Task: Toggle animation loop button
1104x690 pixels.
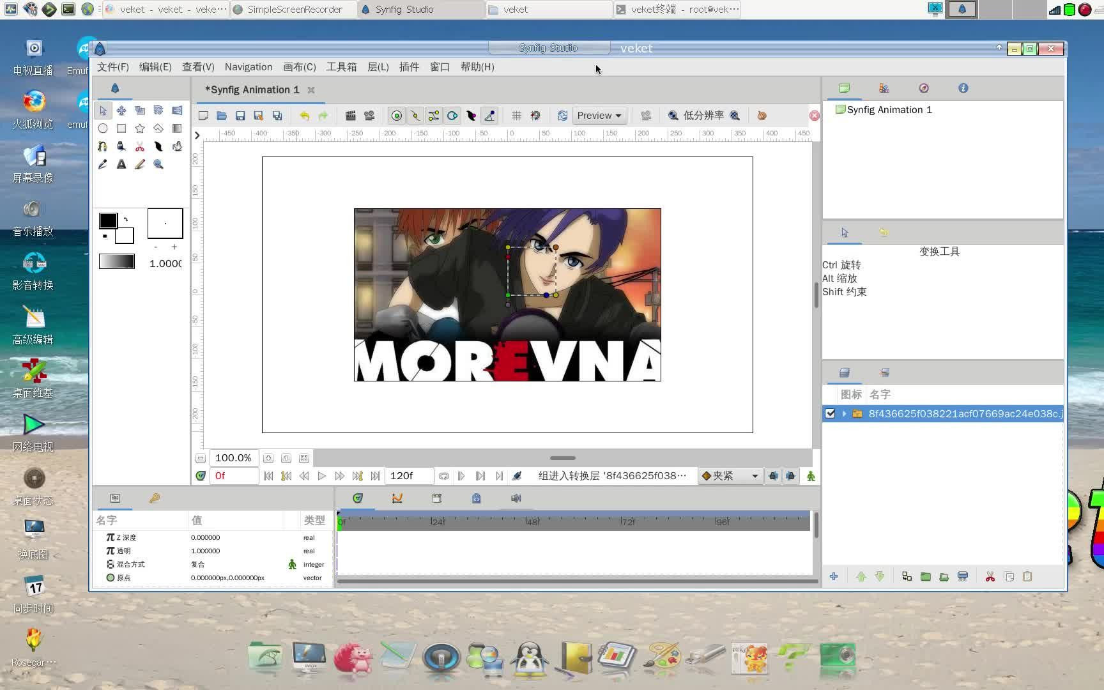Action: pyautogui.click(x=443, y=476)
